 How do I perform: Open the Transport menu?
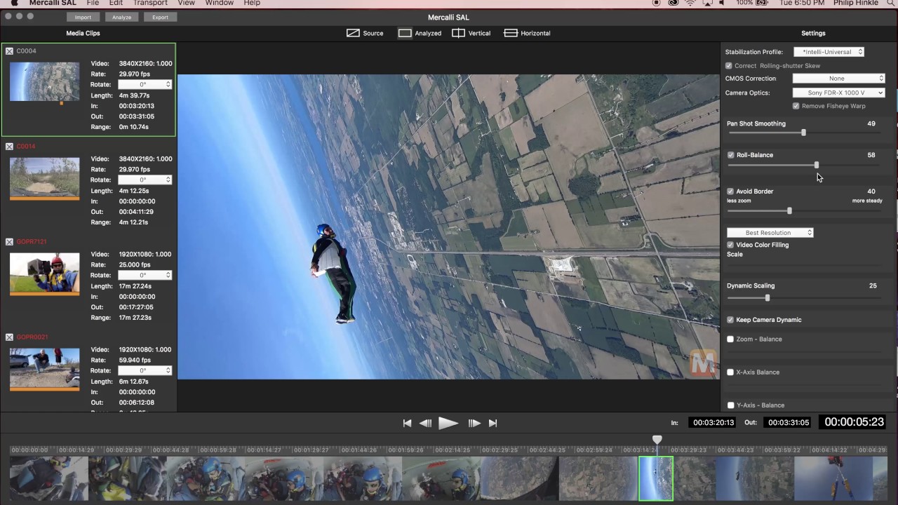point(150,3)
